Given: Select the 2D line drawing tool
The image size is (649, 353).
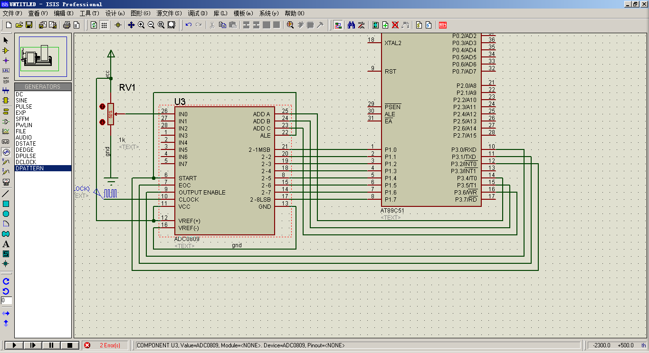Looking at the screenshot, I should click(x=6, y=194).
